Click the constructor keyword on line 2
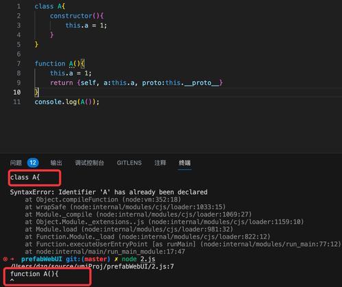342x287 pixels. pos(71,16)
